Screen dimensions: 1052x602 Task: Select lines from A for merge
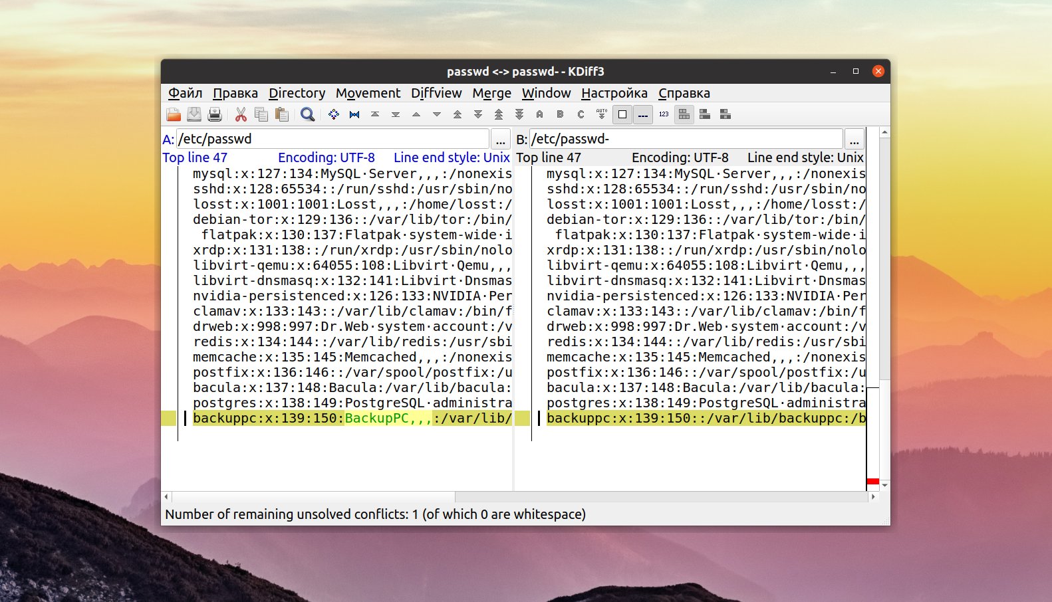(x=540, y=114)
